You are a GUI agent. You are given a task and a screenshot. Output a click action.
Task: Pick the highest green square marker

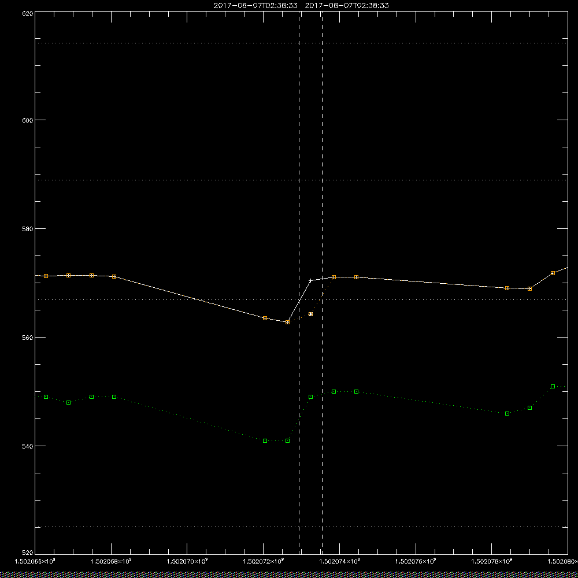click(x=553, y=386)
